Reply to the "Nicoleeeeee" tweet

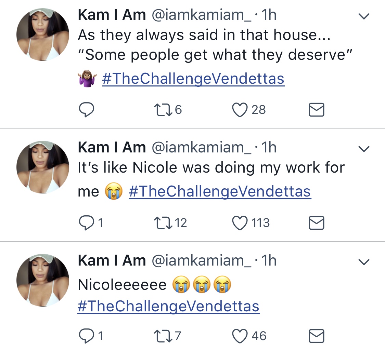pos(86,336)
